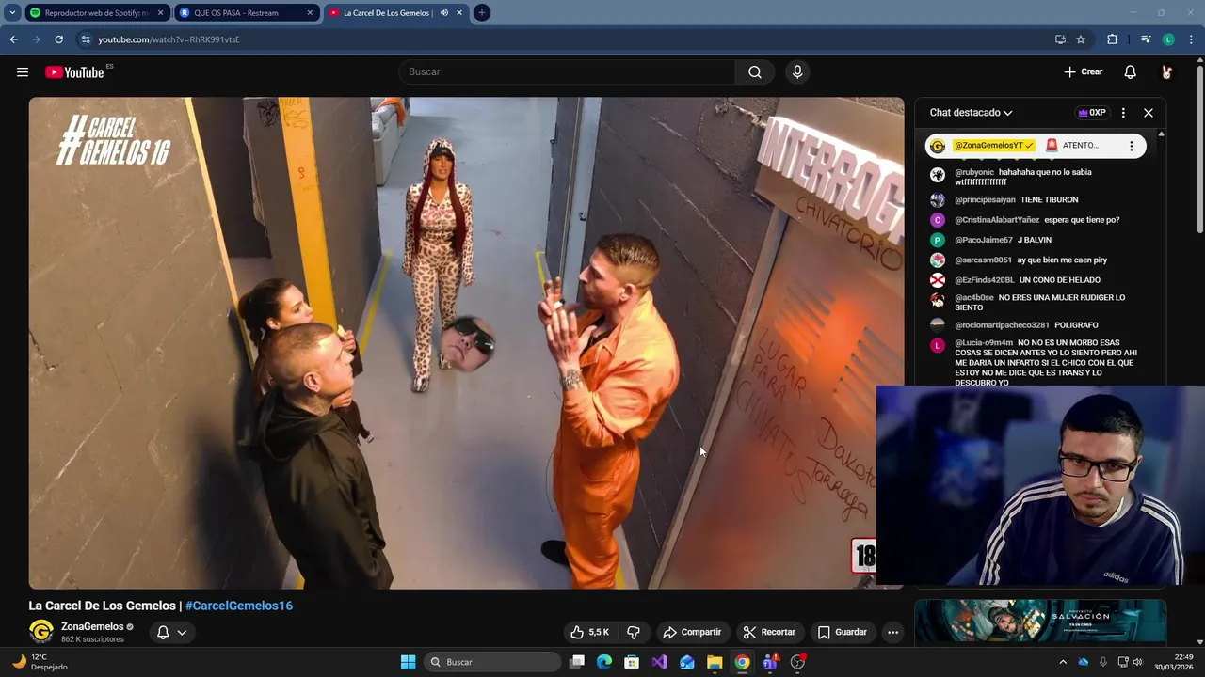Open the YouTube notifications bell in header
Image resolution: width=1205 pixels, height=677 pixels.
(x=1131, y=72)
